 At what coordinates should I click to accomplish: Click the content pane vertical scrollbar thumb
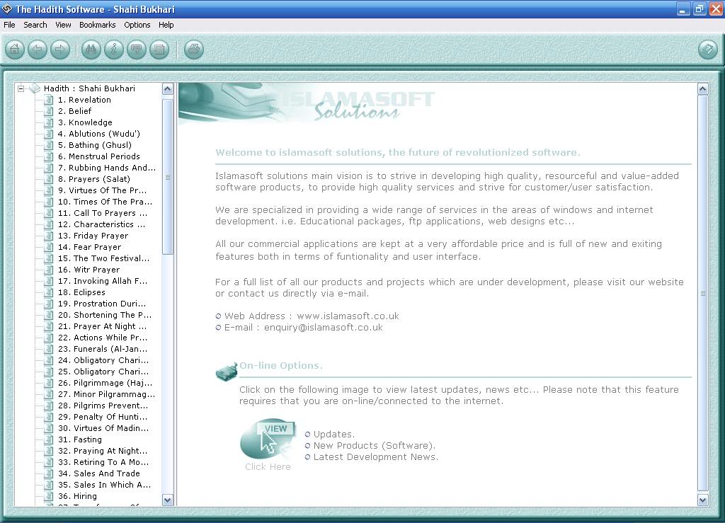click(703, 293)
